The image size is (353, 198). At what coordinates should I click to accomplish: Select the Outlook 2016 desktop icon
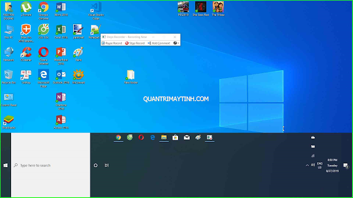click(61, 77)
